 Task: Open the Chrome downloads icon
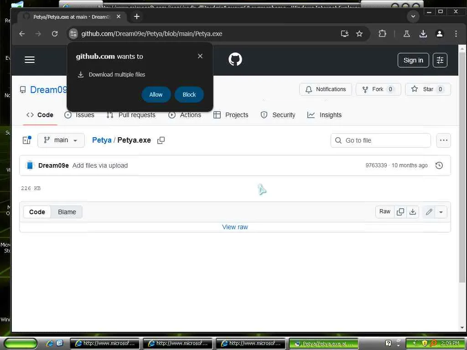[423, 34]
